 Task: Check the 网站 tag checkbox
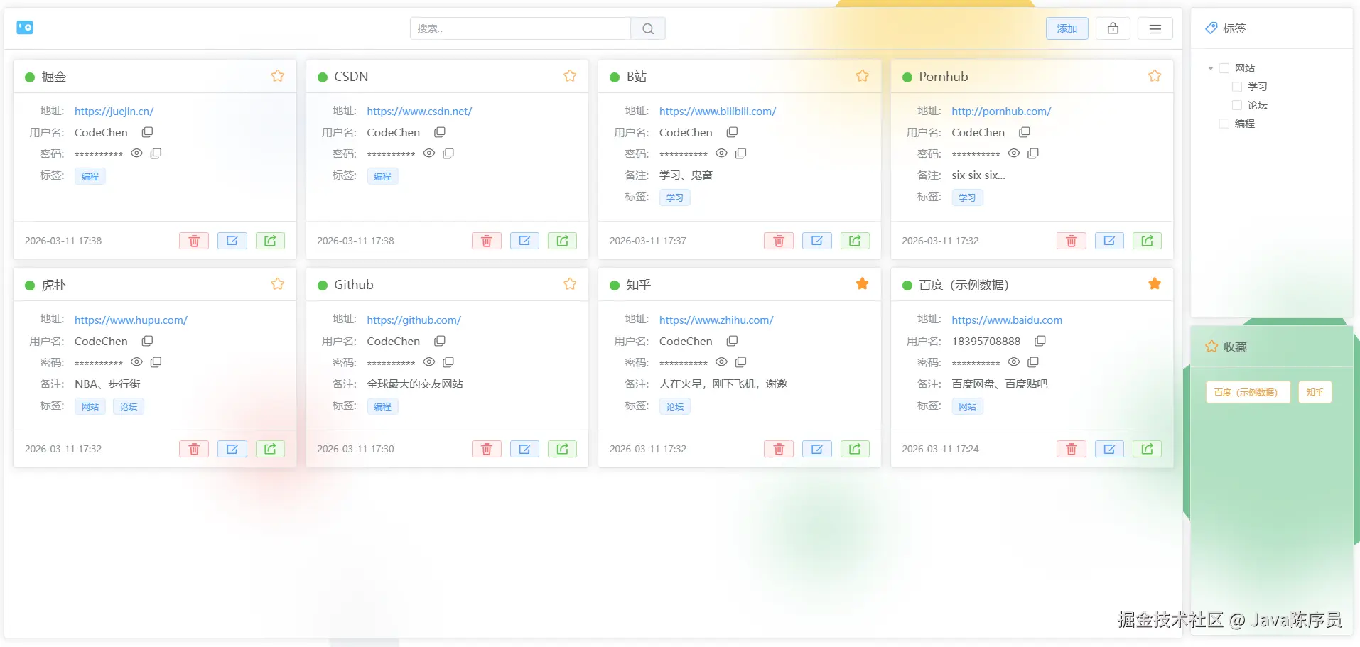[1224, 68]
